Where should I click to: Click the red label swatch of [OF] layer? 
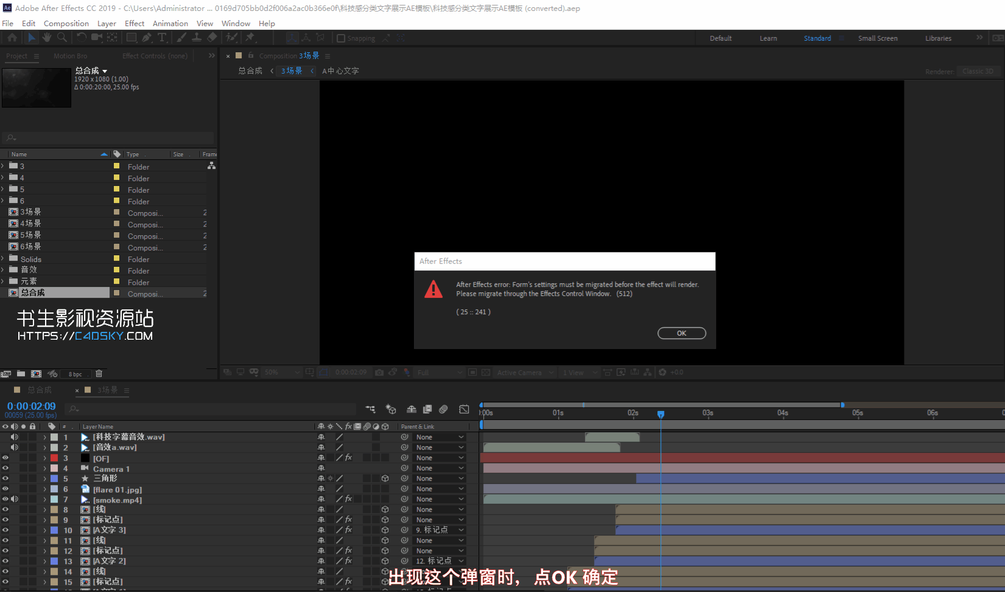[x=54, y=458]
